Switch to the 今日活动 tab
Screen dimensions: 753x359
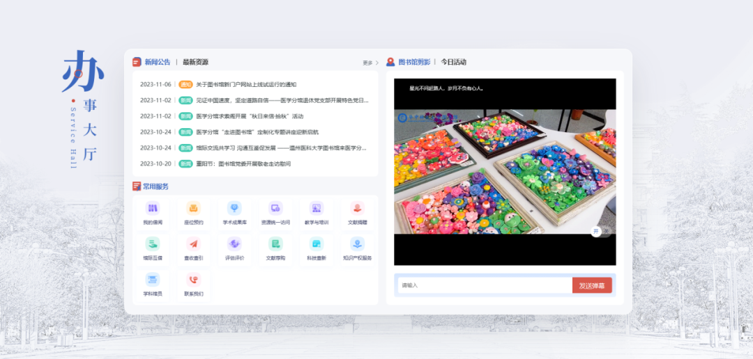click(454, 62)
